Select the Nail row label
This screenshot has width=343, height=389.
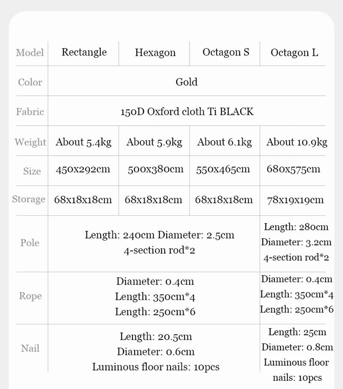[x=30, y=348]
